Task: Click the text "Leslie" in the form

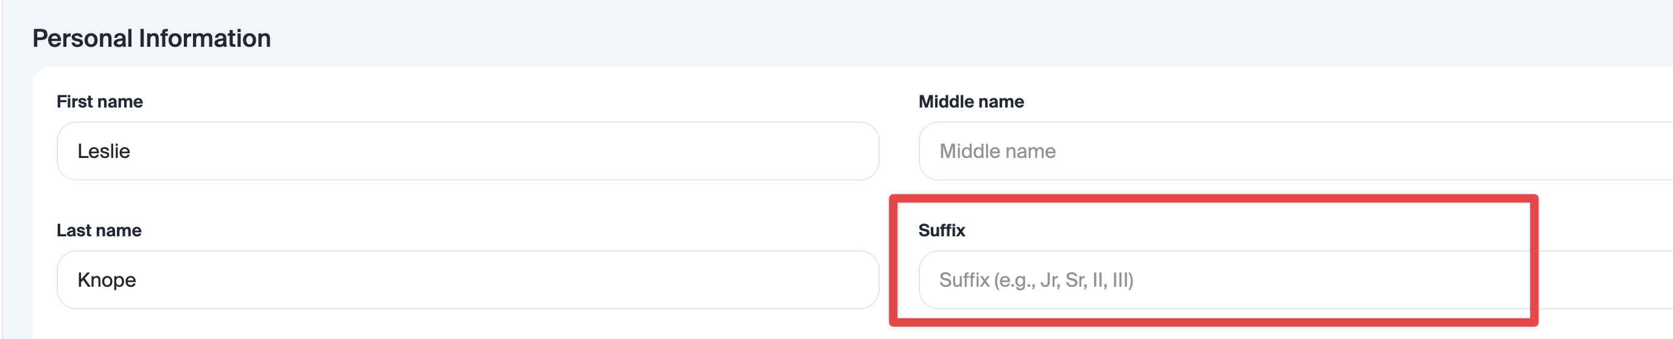Action: 104,151
